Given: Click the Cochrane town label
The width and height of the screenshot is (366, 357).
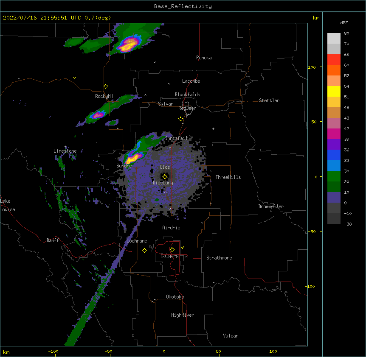Looking at the screenshot, I should [137, 241].
